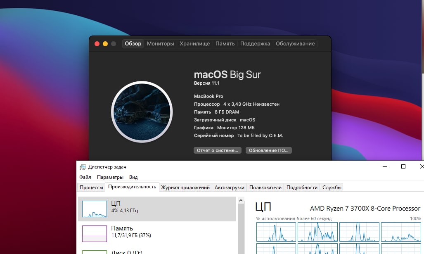Click the macOS Big Sur round logo image
This screenshot has height=254, width=424.
click(142, 112)
